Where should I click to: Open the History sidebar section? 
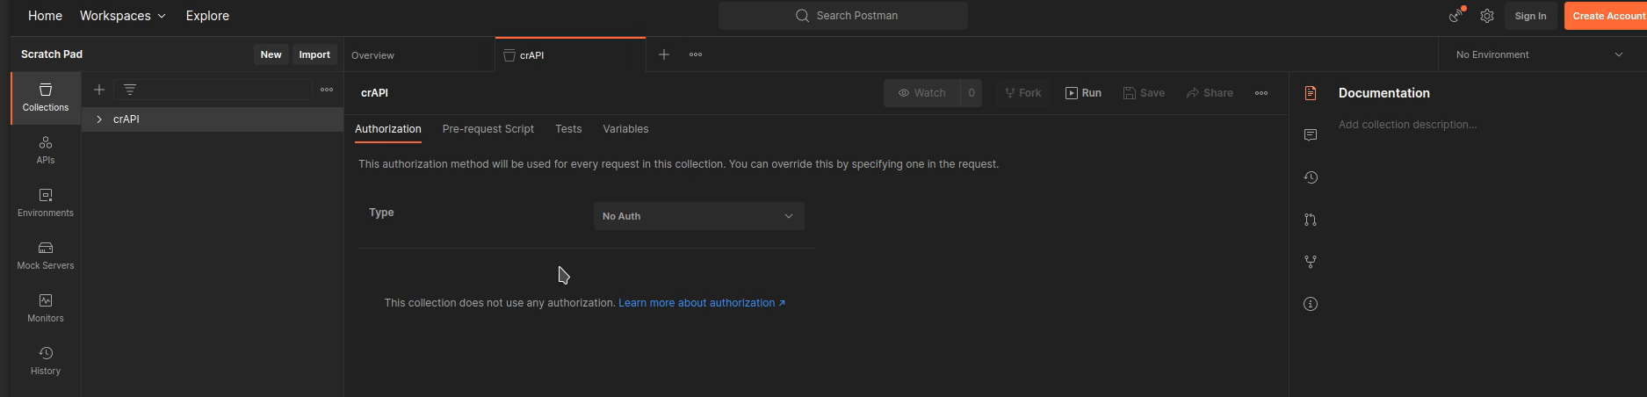click(46, 361)
